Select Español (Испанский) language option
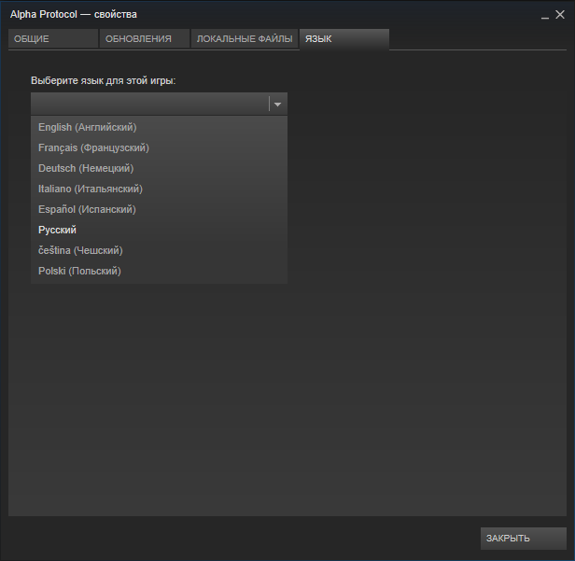Screen dimensions: 575x561 tap(87, 209)
